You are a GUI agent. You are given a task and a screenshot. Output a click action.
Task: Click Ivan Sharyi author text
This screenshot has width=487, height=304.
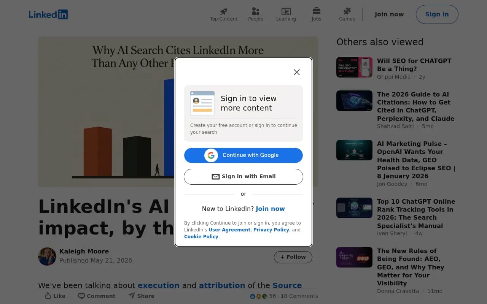pyautogui.click(x=392, y=233)
